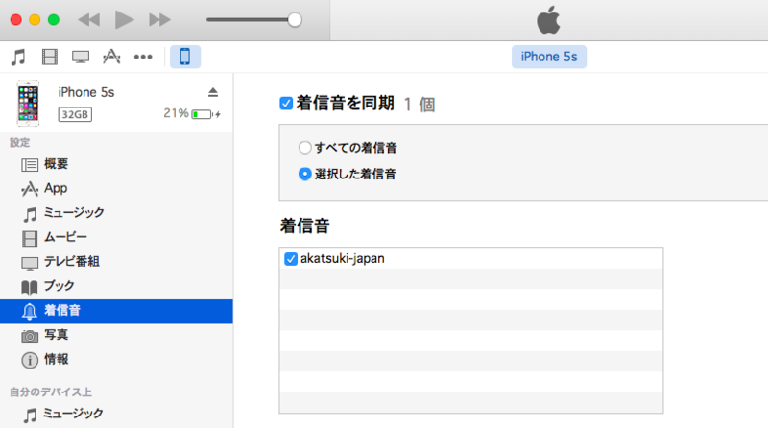Select the 選択した着信音 radio button

tap(304, 174)
